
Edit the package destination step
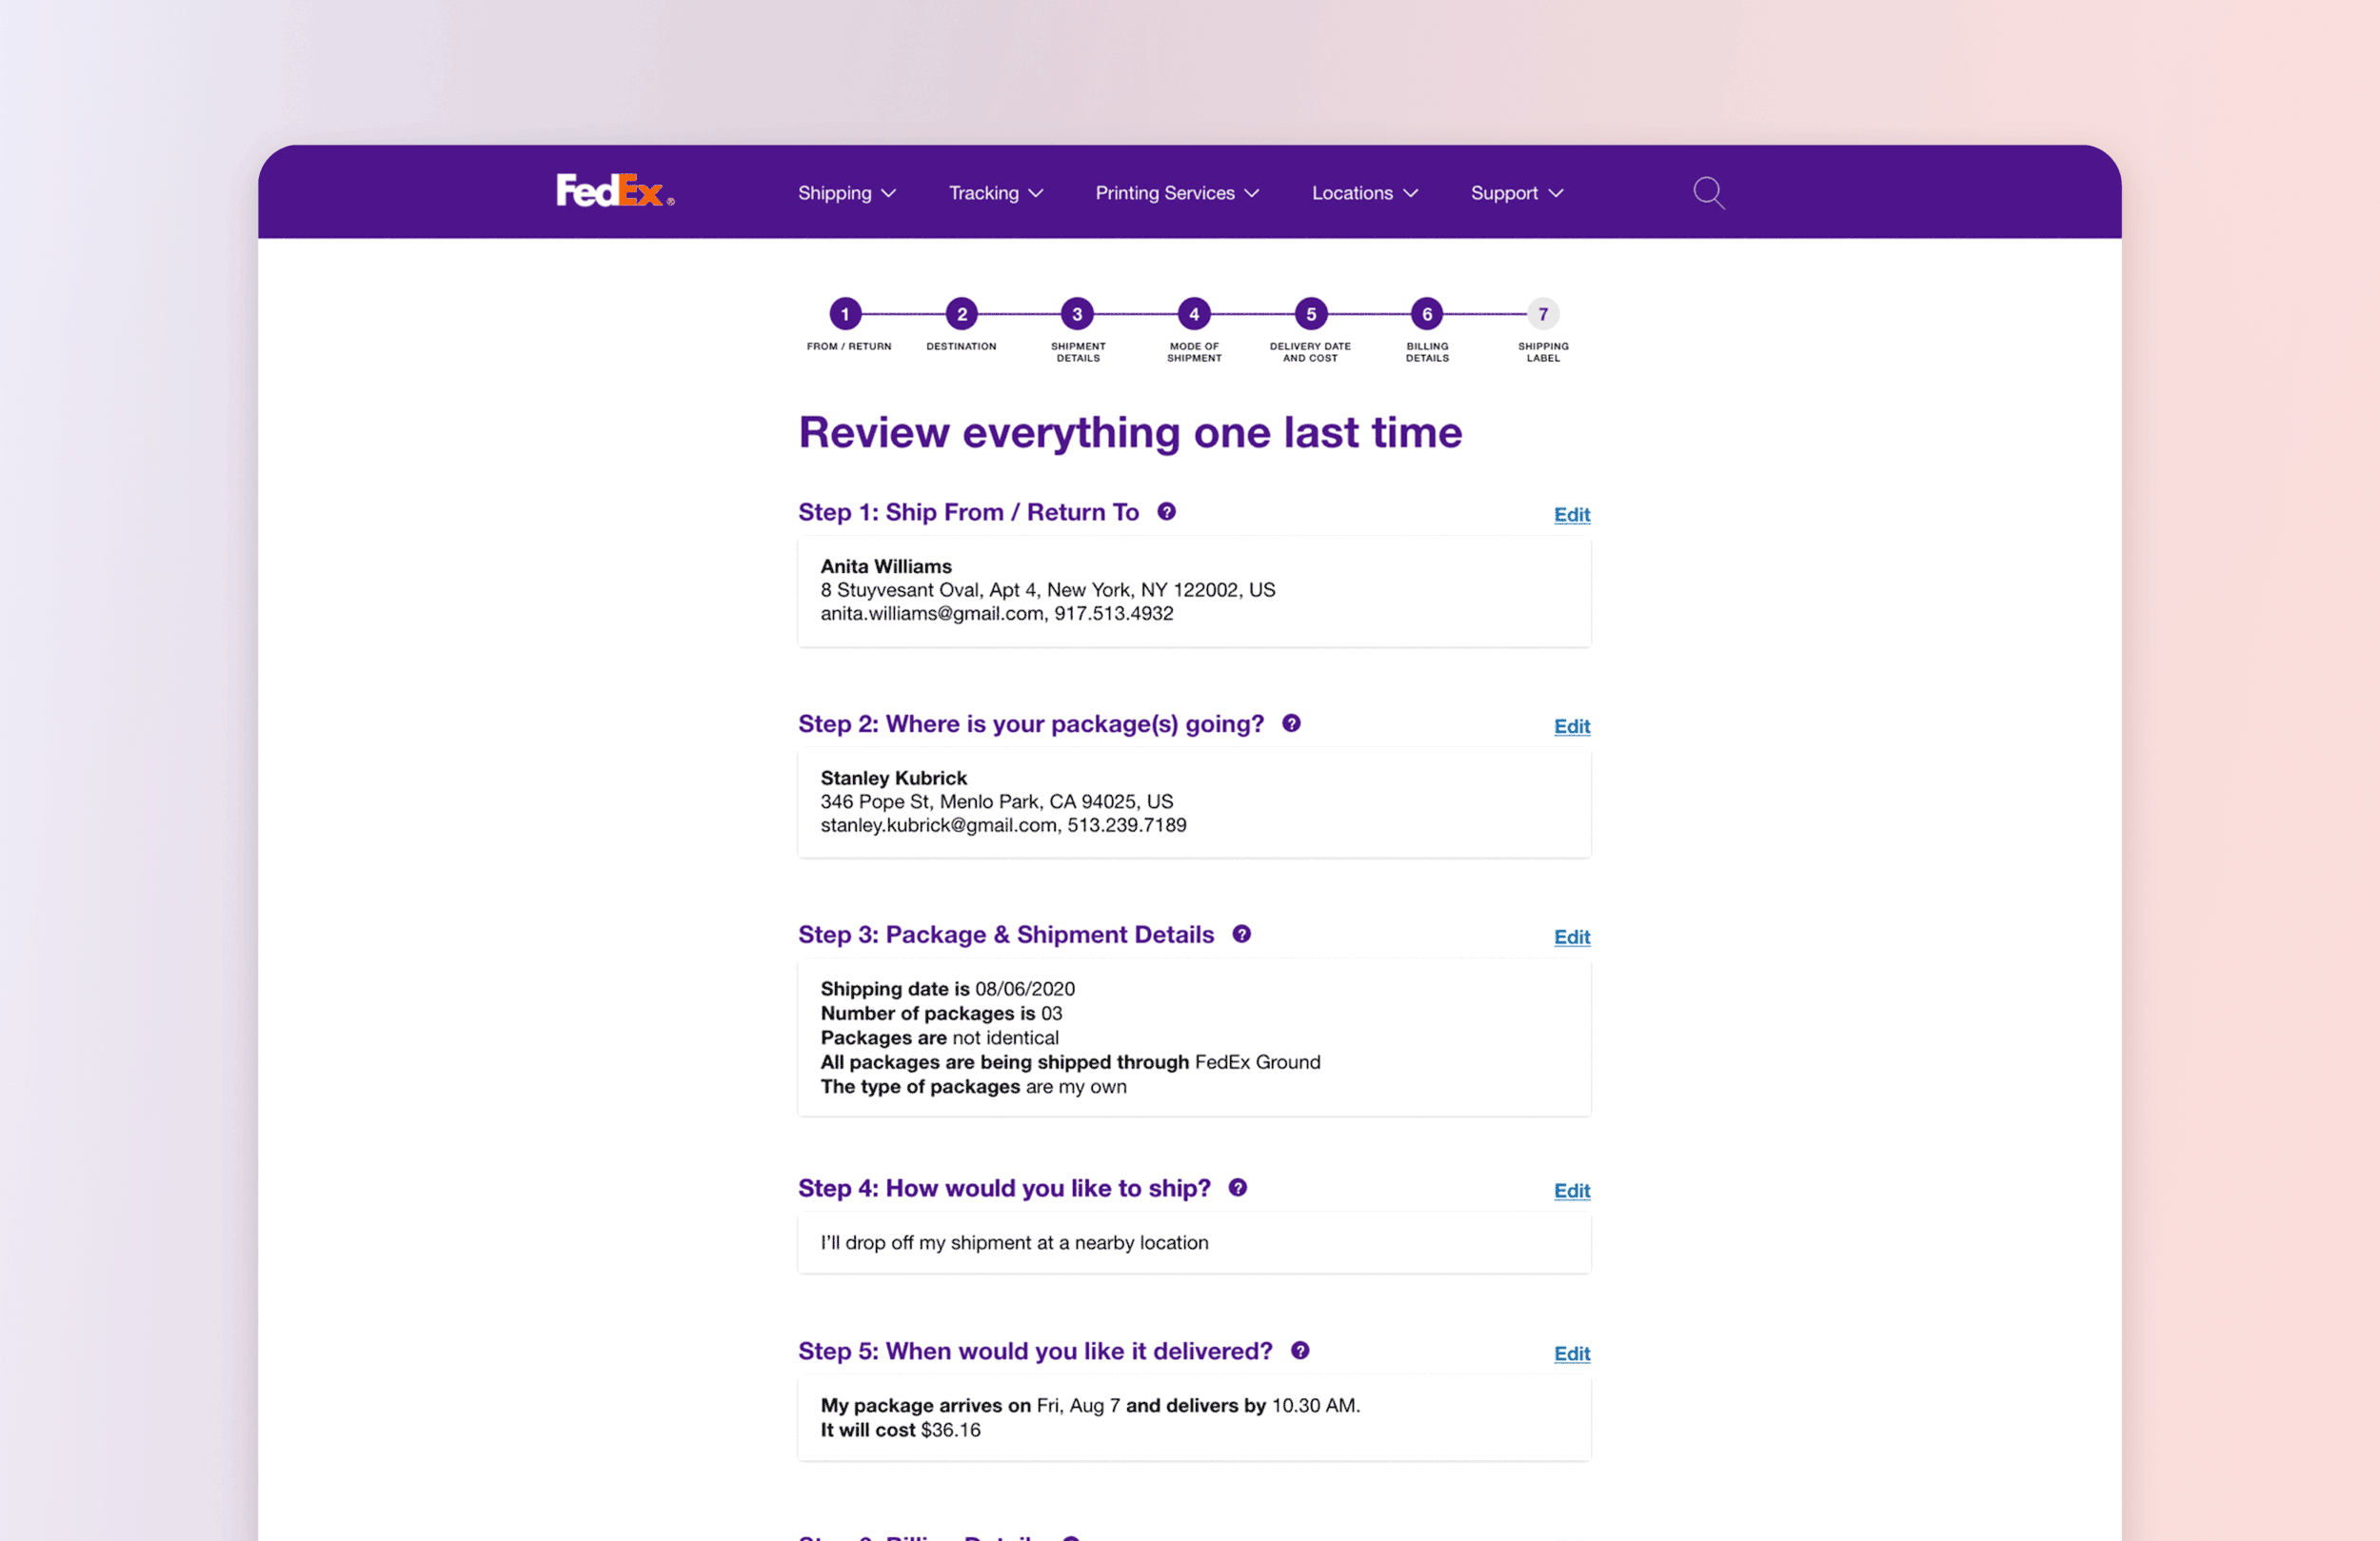coord(1571,727)
